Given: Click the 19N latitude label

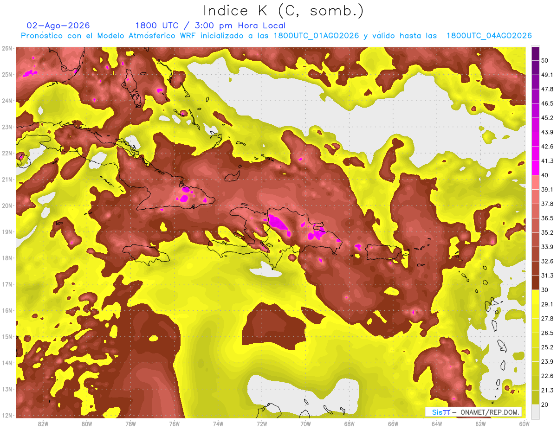Looking at the screenshot, I should coord(6,232).
